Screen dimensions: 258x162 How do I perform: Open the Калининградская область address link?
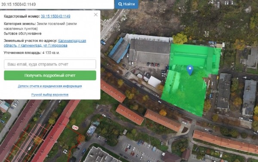tap(45, 43)
